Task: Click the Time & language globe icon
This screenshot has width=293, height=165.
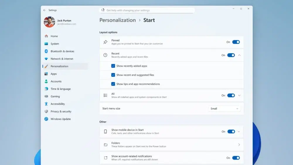Action: point(46,89)
